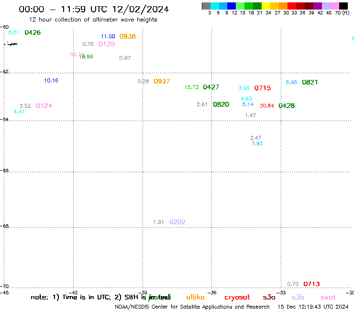Click the gray value 1.47

(251, 116)
